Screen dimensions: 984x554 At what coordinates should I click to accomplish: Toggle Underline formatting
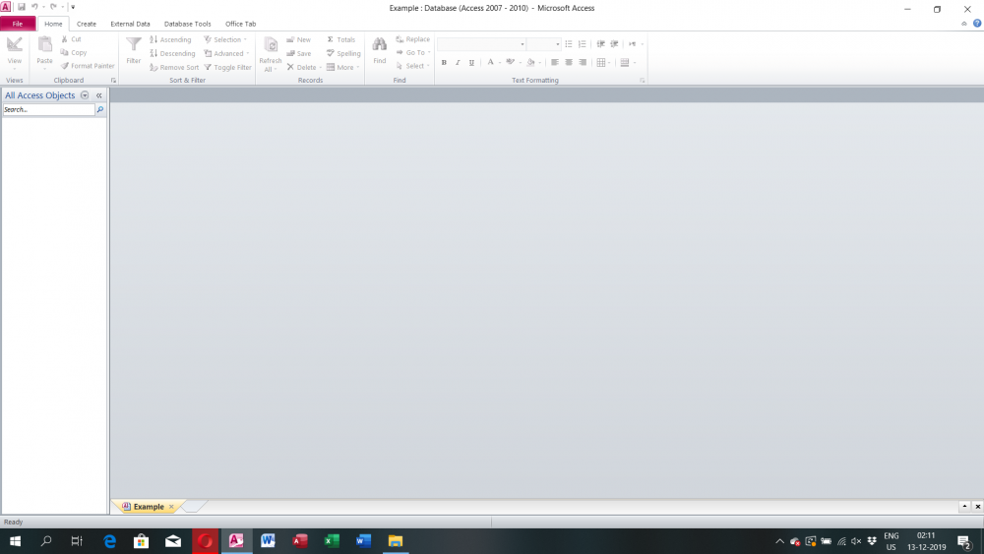click(x=471, y=62)
